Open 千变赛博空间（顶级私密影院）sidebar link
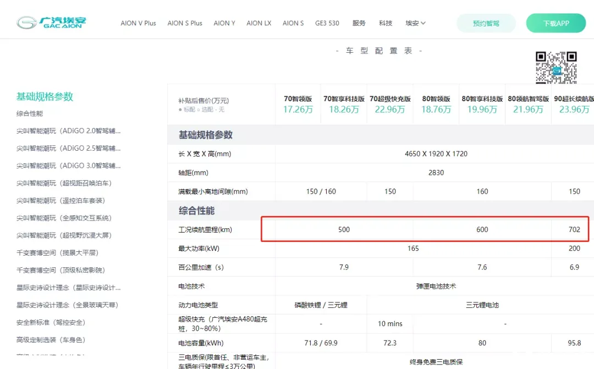The image size is (594, 369). coord(61,270)
